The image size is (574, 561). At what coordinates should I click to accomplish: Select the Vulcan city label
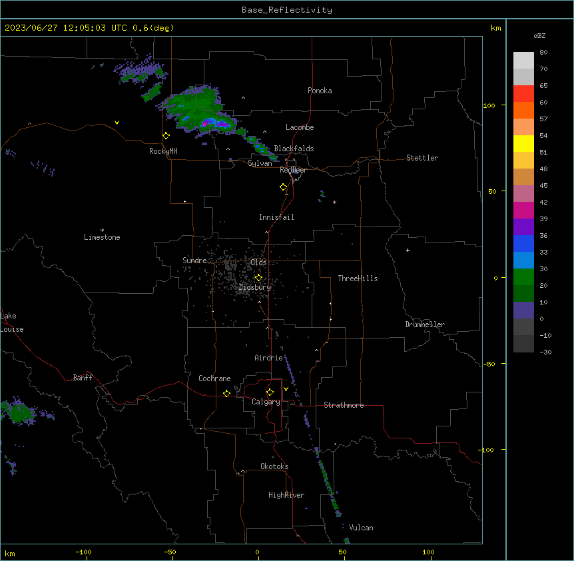coord(361,528)
